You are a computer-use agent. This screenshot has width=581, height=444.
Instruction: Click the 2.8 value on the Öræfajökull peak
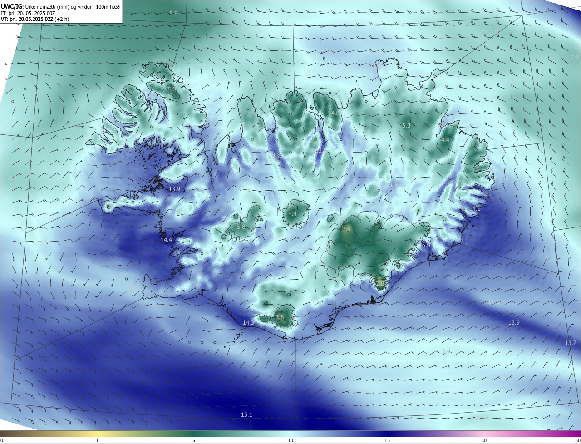[x=380, y=283]
